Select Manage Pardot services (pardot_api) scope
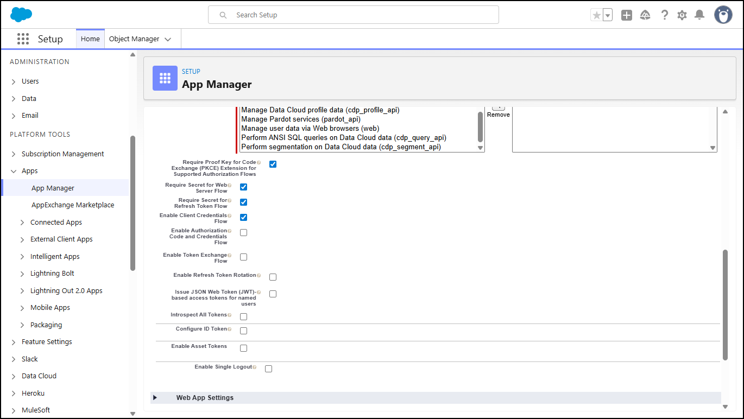The height and width of the screenshot is (419, 744). coord(301,119)
